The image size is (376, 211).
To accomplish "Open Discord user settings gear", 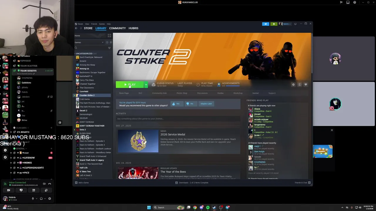I will [x=49, y=199].
